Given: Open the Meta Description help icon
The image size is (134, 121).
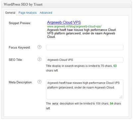Looking at the screenshot, I should click(39, 82).
